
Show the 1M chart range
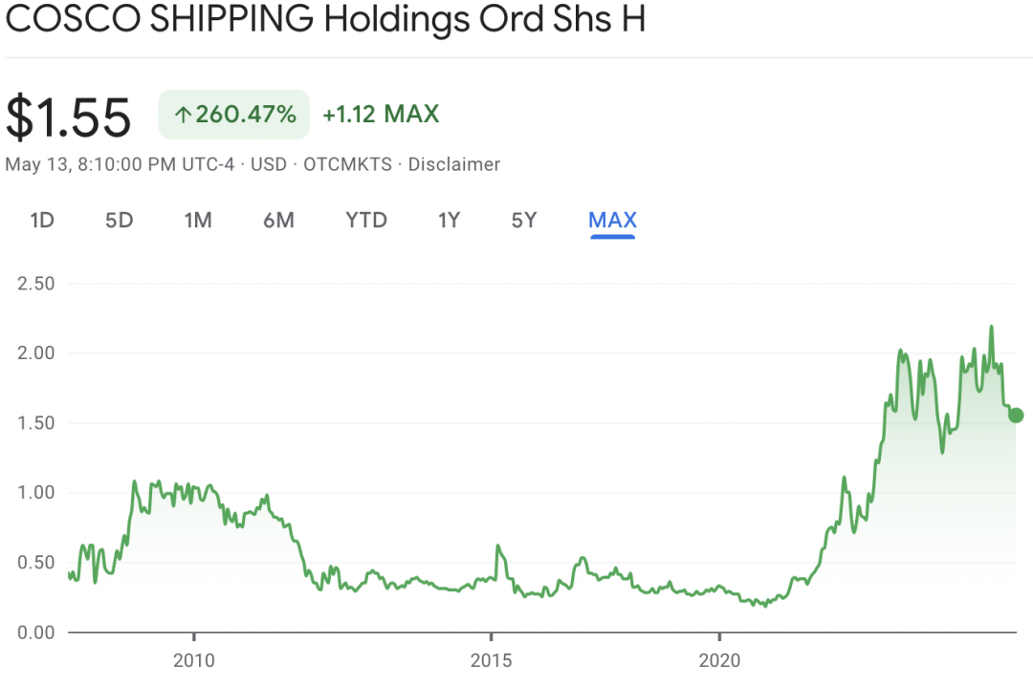pos(198,221)
